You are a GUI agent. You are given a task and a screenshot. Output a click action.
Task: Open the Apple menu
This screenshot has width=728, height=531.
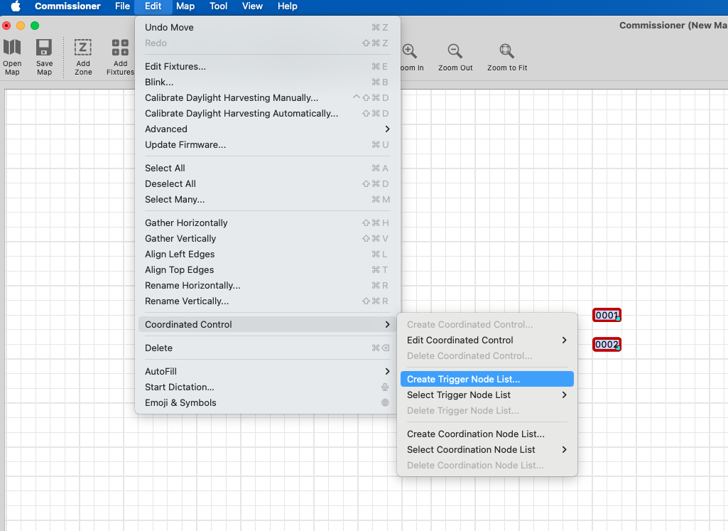coord(15,6)
